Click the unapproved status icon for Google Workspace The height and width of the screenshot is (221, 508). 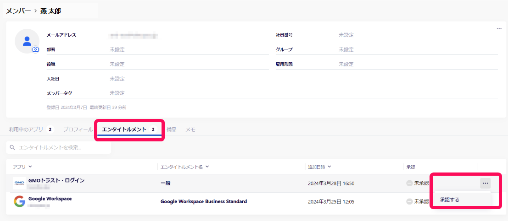pyautogui.click(x=409, y=201)
